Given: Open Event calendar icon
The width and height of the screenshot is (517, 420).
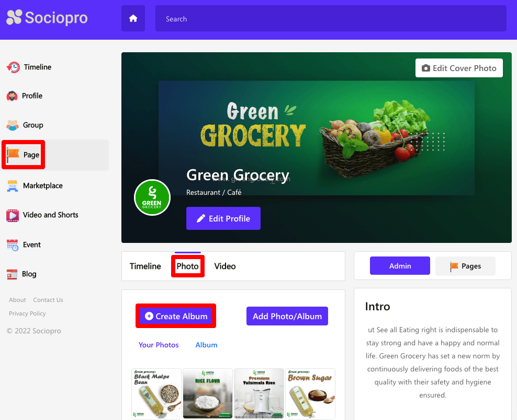Looking at the screenshot, I should (x=13, y=245).
